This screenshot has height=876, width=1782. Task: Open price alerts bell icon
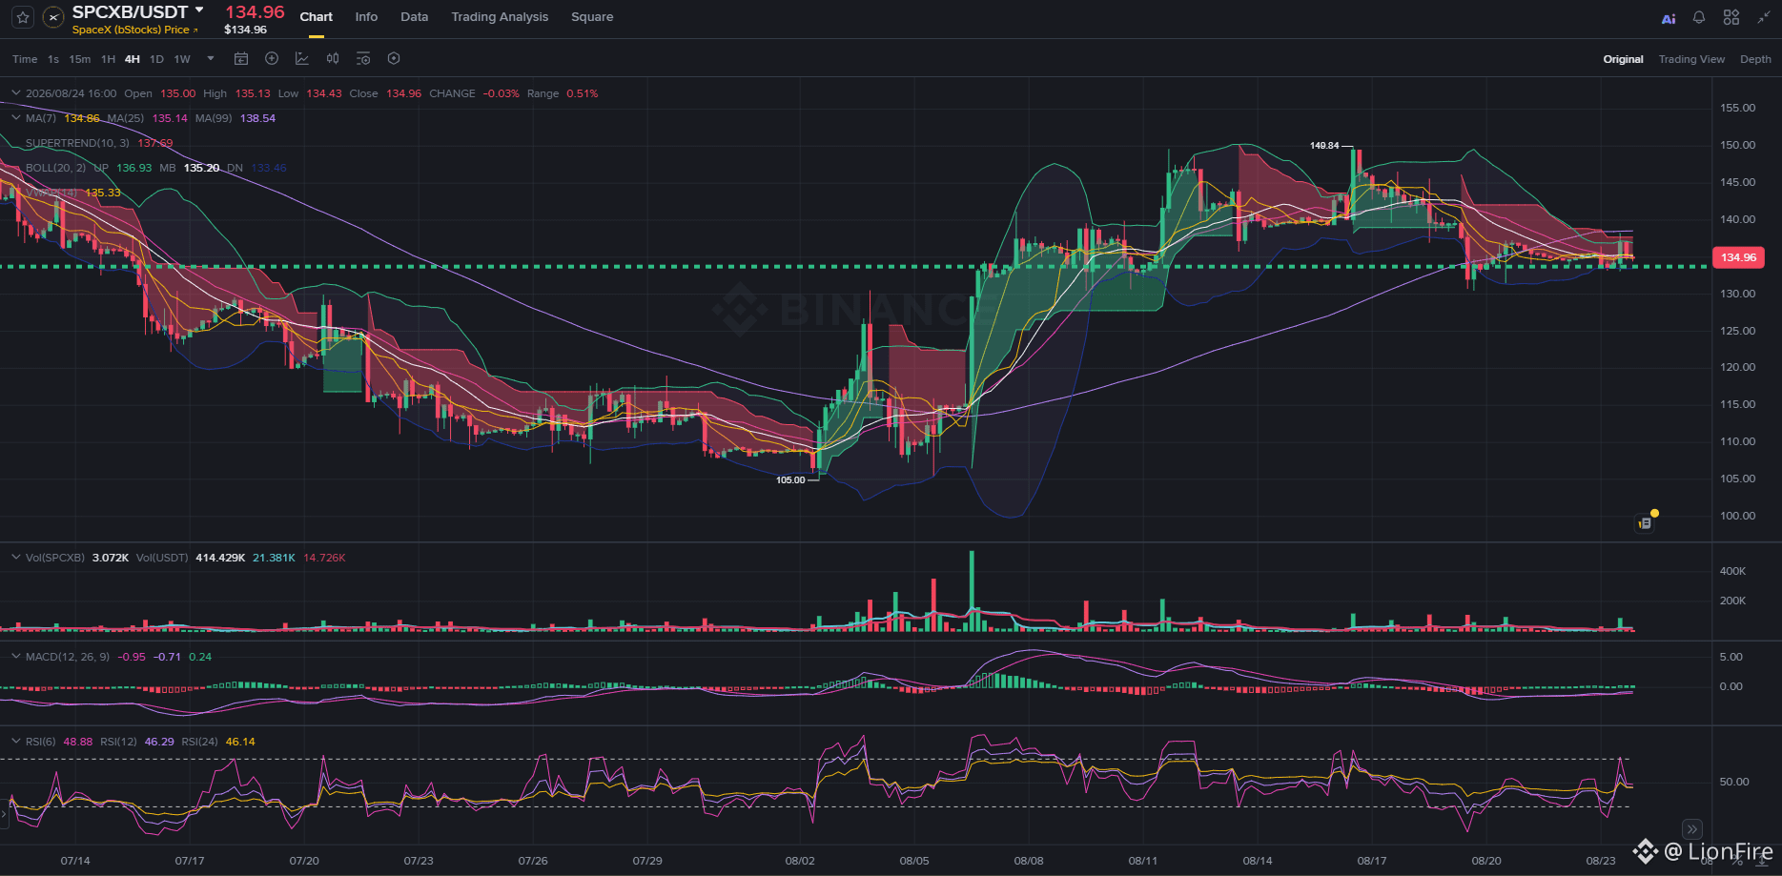[x=1699, y=17]
